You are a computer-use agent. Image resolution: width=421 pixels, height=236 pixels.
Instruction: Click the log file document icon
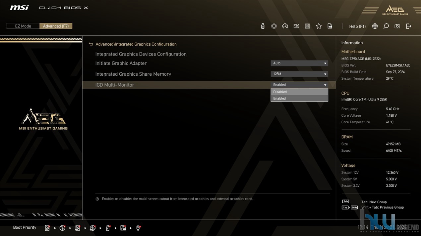click(x=330, y=26)
